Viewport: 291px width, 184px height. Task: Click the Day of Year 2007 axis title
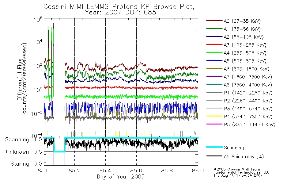[x=121, y=177]
